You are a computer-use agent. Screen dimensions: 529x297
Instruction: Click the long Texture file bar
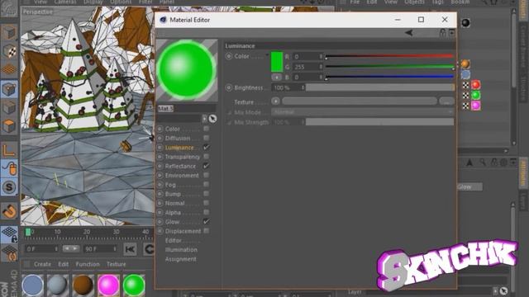[360, 101]
